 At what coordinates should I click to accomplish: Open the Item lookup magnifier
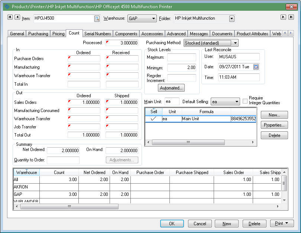(x=97, y=18)
